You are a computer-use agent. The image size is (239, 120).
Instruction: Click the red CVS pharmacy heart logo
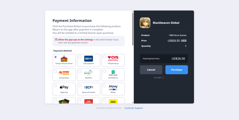click(x=113, y=59)
